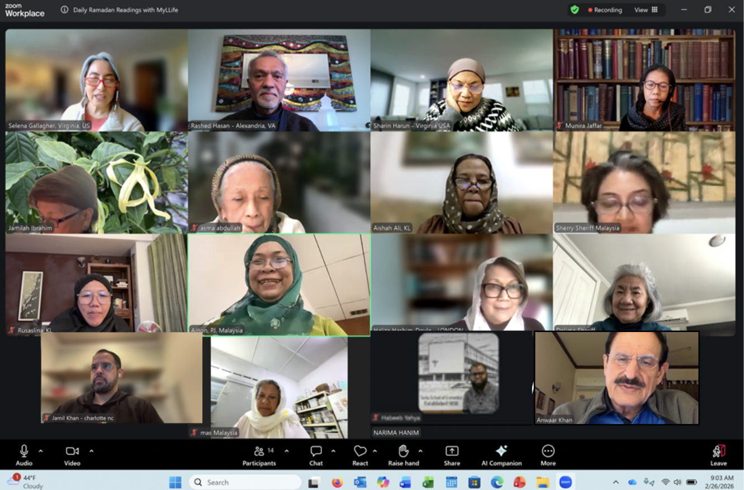Click the Recording indicator
744x490 pixels.
605,9
